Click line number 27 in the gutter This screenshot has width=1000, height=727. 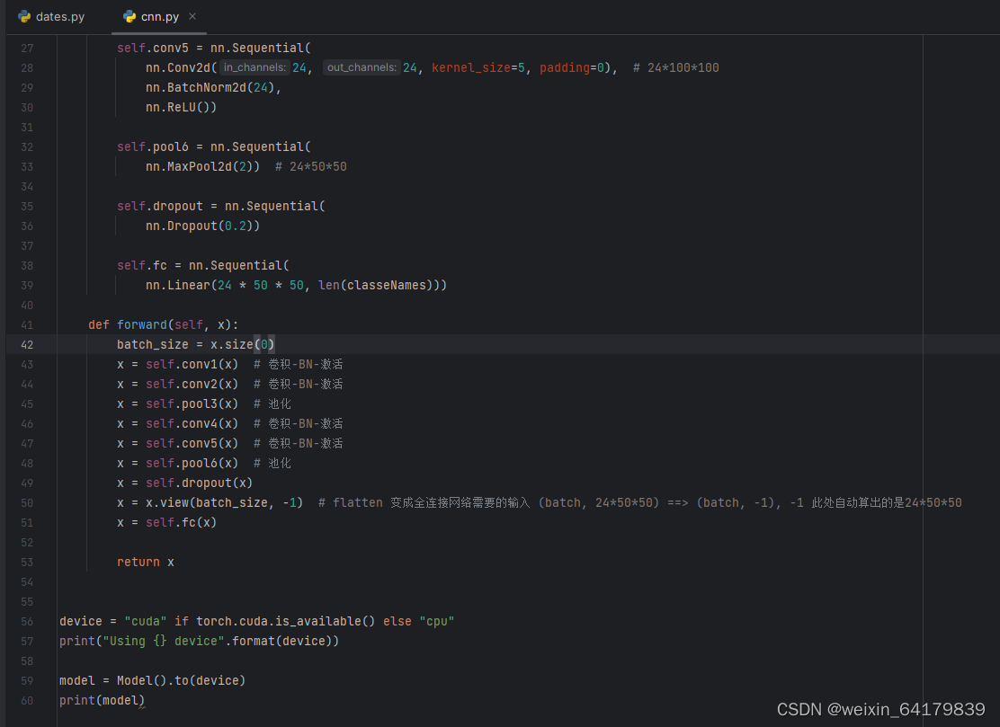point(27,49)
